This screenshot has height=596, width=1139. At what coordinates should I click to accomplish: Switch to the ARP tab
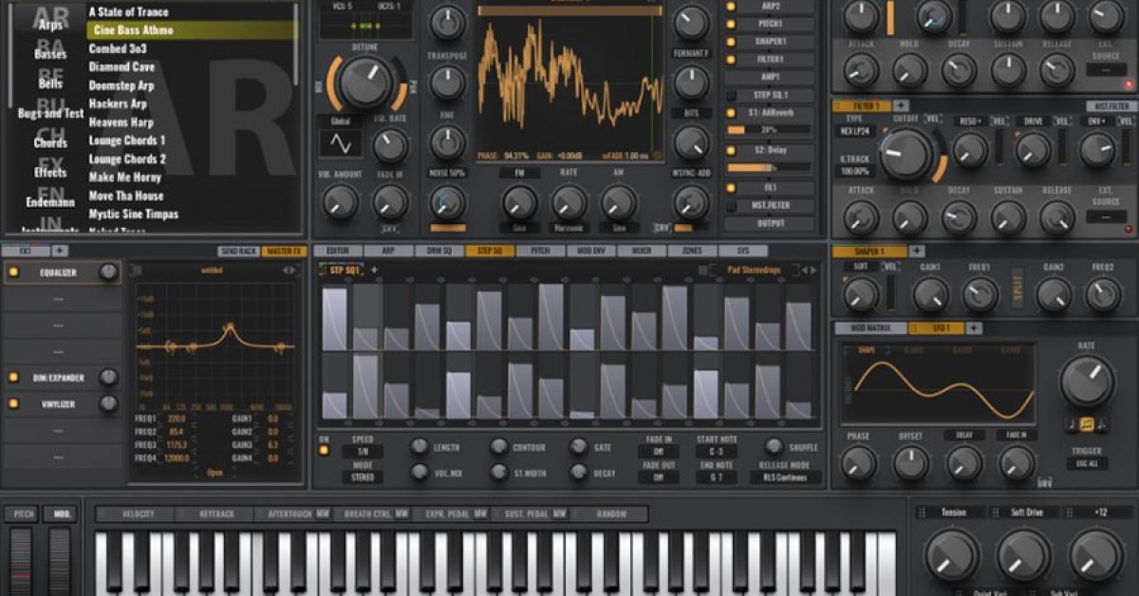click(387, 251)
